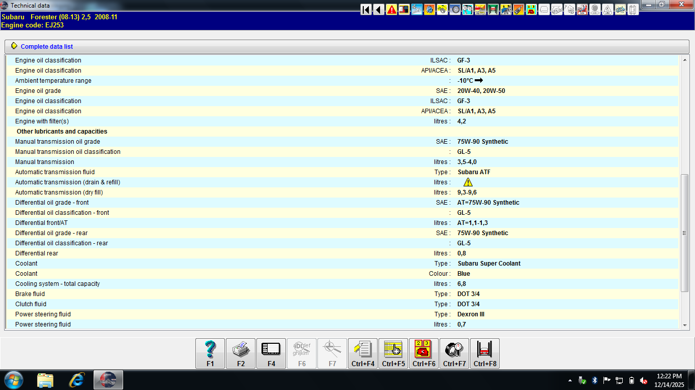
Task: Click the yellow warning triangle in drain & refill row
Action: pos(468,182)
